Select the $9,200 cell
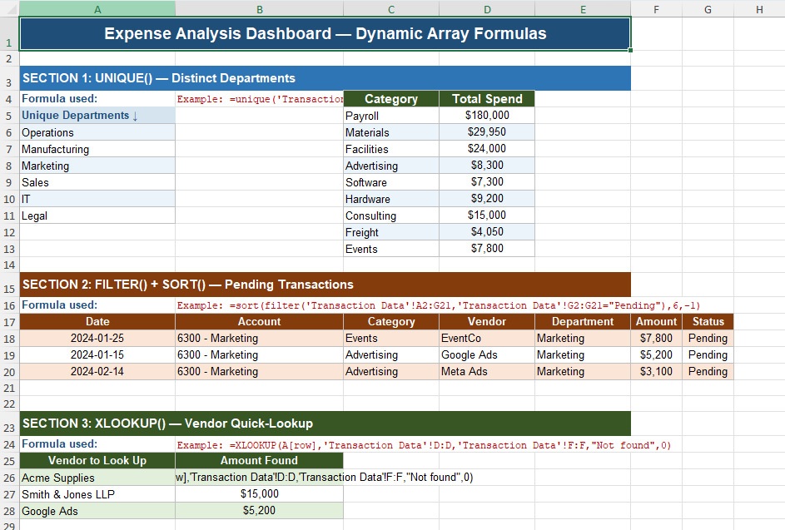The width and height of the screenshot is (785, 530). 487,199
